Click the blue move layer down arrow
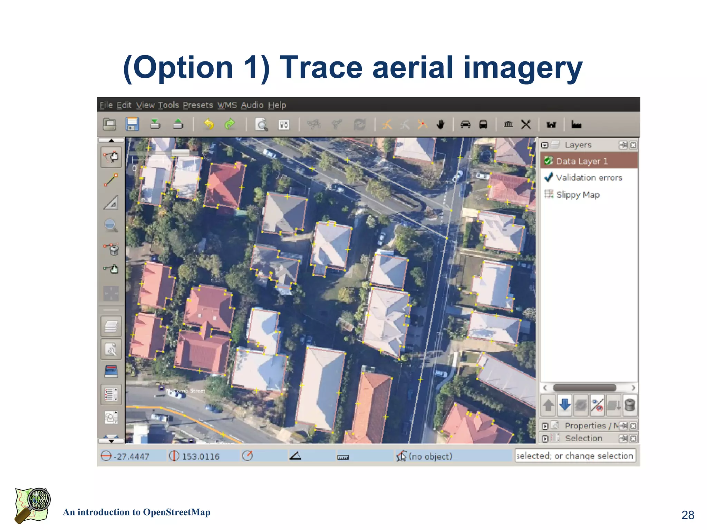 [x=565, y=405]
